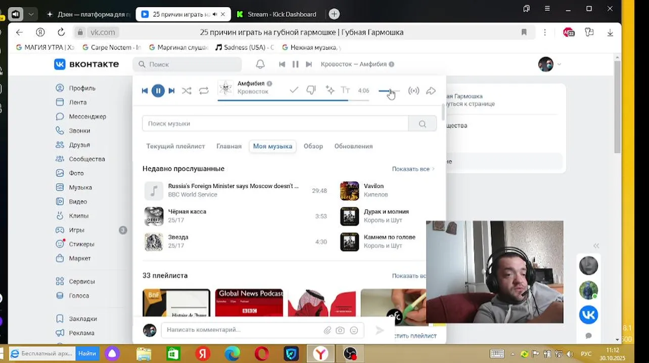Open the Global News Podcast playlist
Viewport: 649px width, 363px height.
249,302
